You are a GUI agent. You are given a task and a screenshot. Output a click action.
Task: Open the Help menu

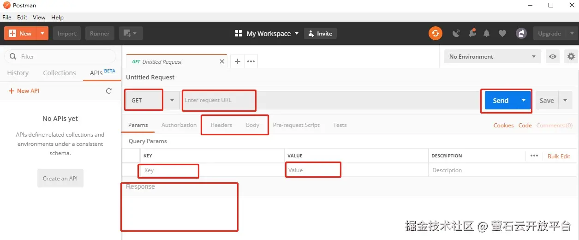pos(57,17)
